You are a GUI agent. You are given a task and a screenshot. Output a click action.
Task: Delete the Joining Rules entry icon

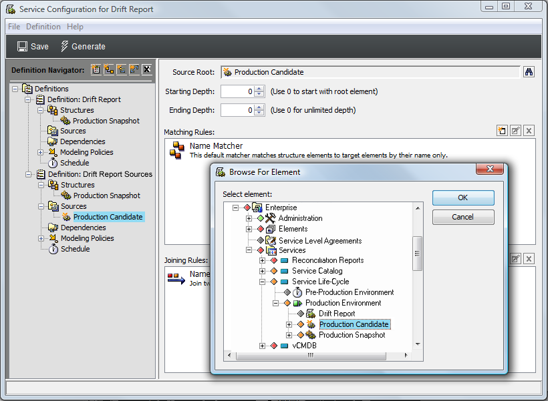[529, 259]
